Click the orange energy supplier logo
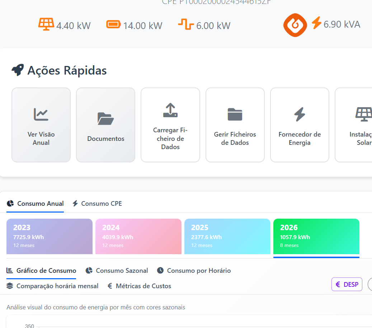The height and width of the screenshot is (328, 372). point(295,25)
